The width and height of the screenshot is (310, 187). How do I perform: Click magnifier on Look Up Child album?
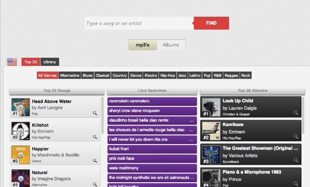(296, 113)
